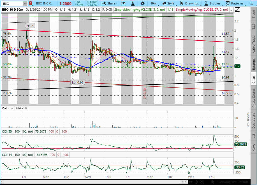Show the News sidebar tab
257x185 pixels.
(254, 147)
